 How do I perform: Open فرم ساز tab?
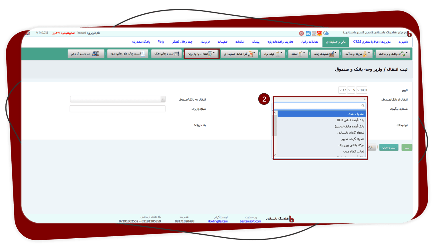tap(205, 42)
